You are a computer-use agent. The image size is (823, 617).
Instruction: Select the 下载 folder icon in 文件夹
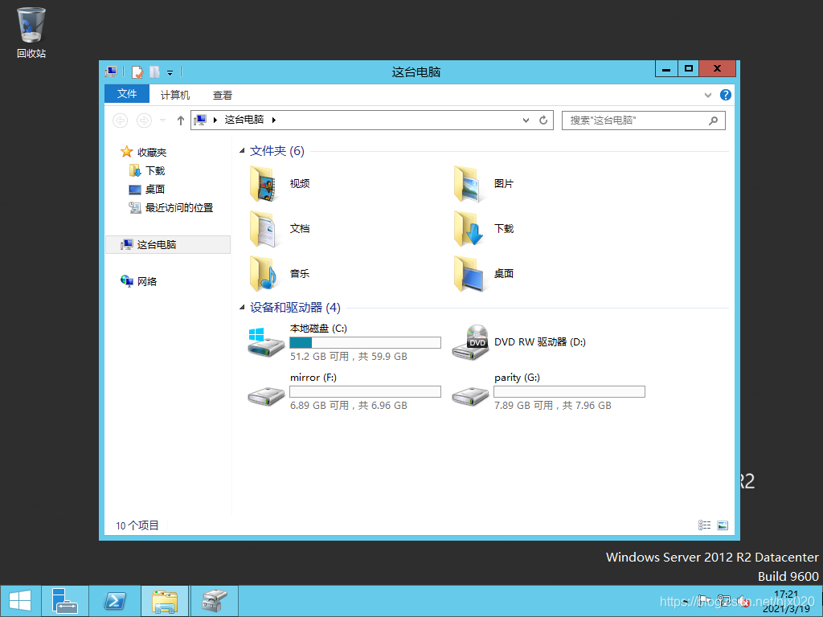click(468, 229)
